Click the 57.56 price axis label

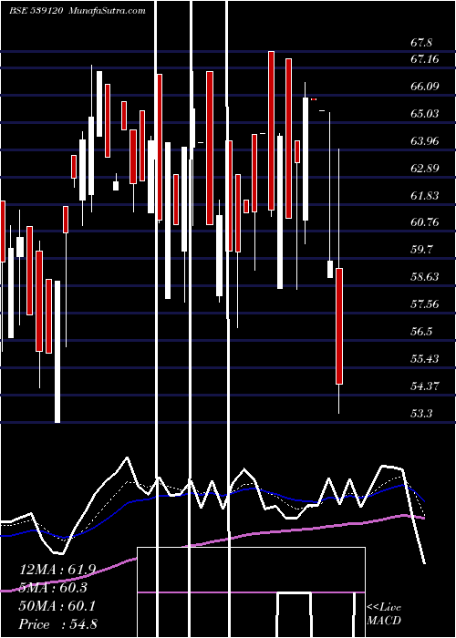point(425,304)
